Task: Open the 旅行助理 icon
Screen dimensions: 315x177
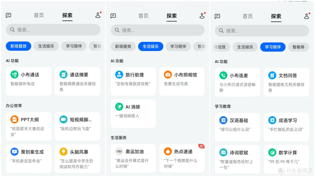Action: pyautogui.click(x=119, y=75)
